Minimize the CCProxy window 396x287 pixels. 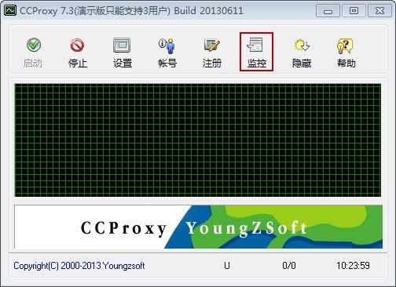coord(328,11)
